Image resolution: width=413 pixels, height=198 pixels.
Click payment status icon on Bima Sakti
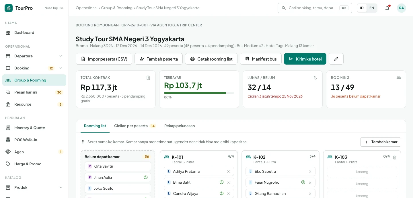(221, 182)
